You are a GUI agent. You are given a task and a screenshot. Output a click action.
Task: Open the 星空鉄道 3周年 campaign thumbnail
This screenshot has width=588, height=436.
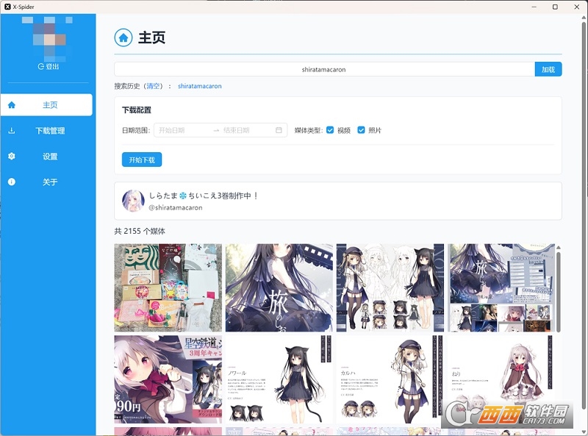[x=168, y=379]
